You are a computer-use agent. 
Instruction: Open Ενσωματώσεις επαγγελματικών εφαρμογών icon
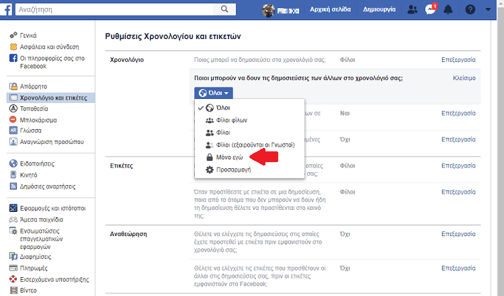13,231
